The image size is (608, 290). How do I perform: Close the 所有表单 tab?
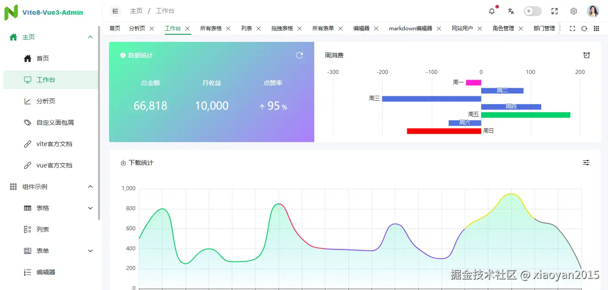click(x=340, y=29)
